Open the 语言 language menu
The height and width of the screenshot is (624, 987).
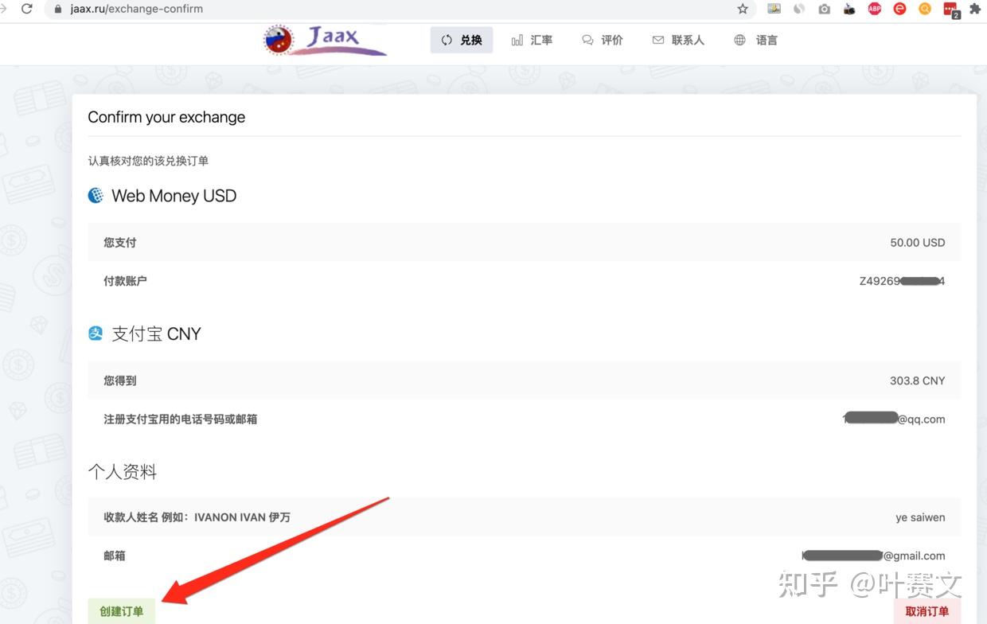coord(756,40)
